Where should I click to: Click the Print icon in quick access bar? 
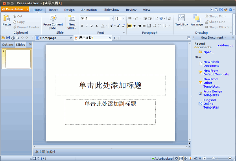pos(13,38)
